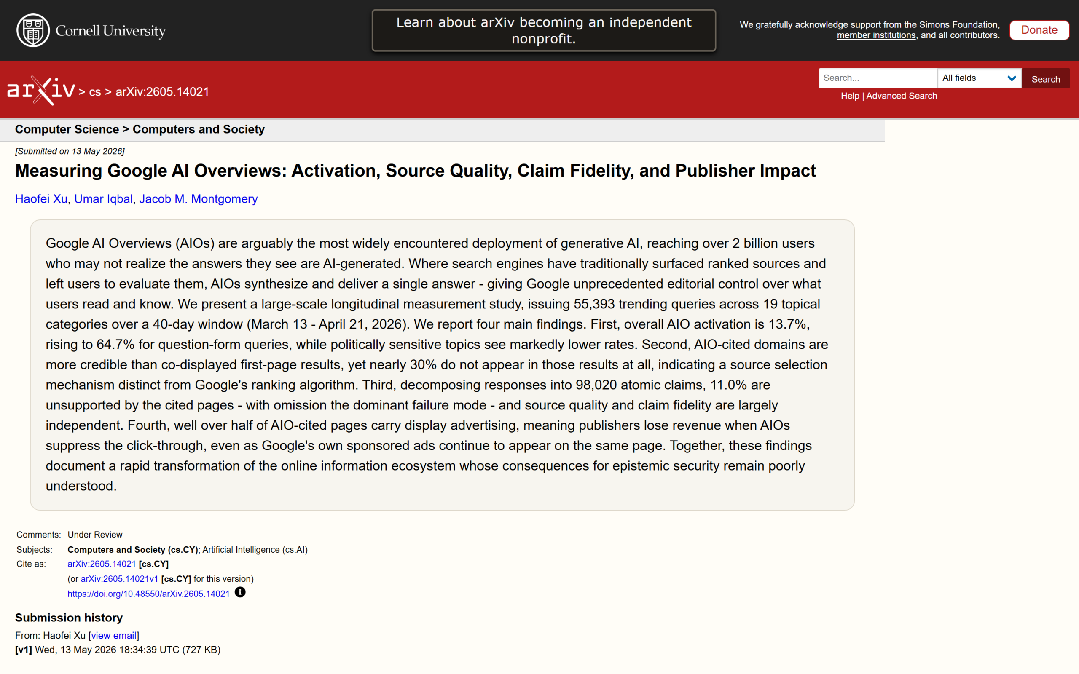Viewport: 1079px width, 674px height.
Task: Open the member institutions link
Action: point(876,35)
